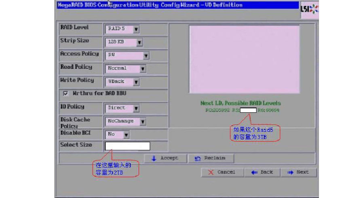Image resolution: width=361 pixels, height=198 pixels.
Task: Click the Reclaim button
Action: (x=211, y=158)
